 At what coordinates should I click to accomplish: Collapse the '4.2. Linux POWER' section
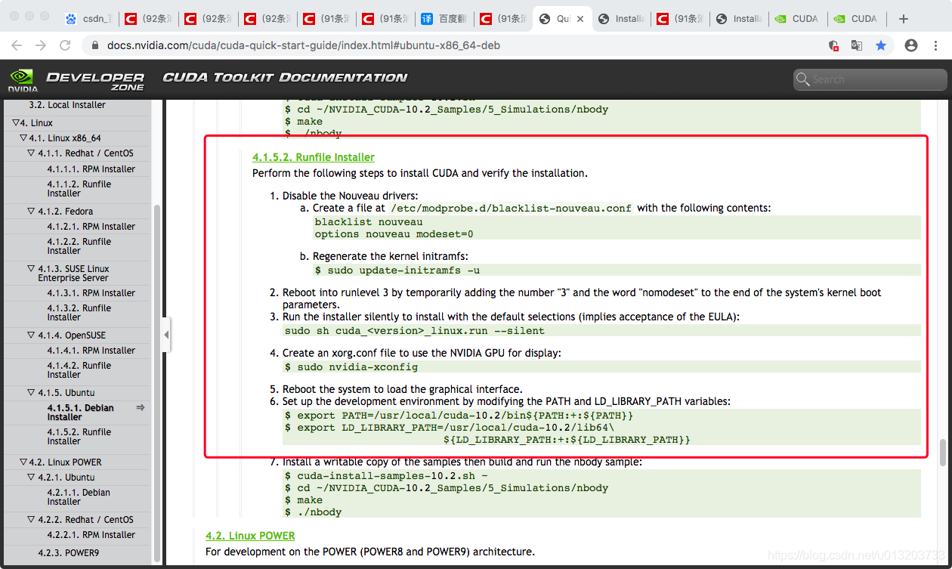tap(23, 462)
